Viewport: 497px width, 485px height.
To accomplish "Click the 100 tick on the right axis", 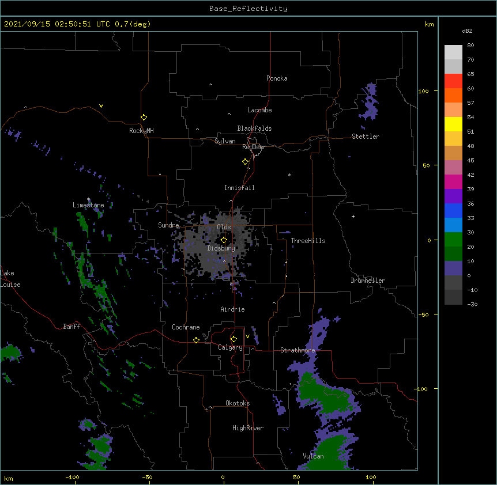I will coord(423,91).
